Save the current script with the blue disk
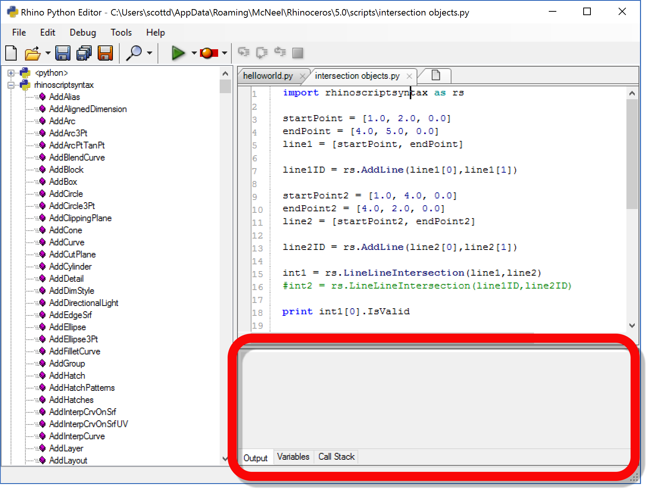 63,53
